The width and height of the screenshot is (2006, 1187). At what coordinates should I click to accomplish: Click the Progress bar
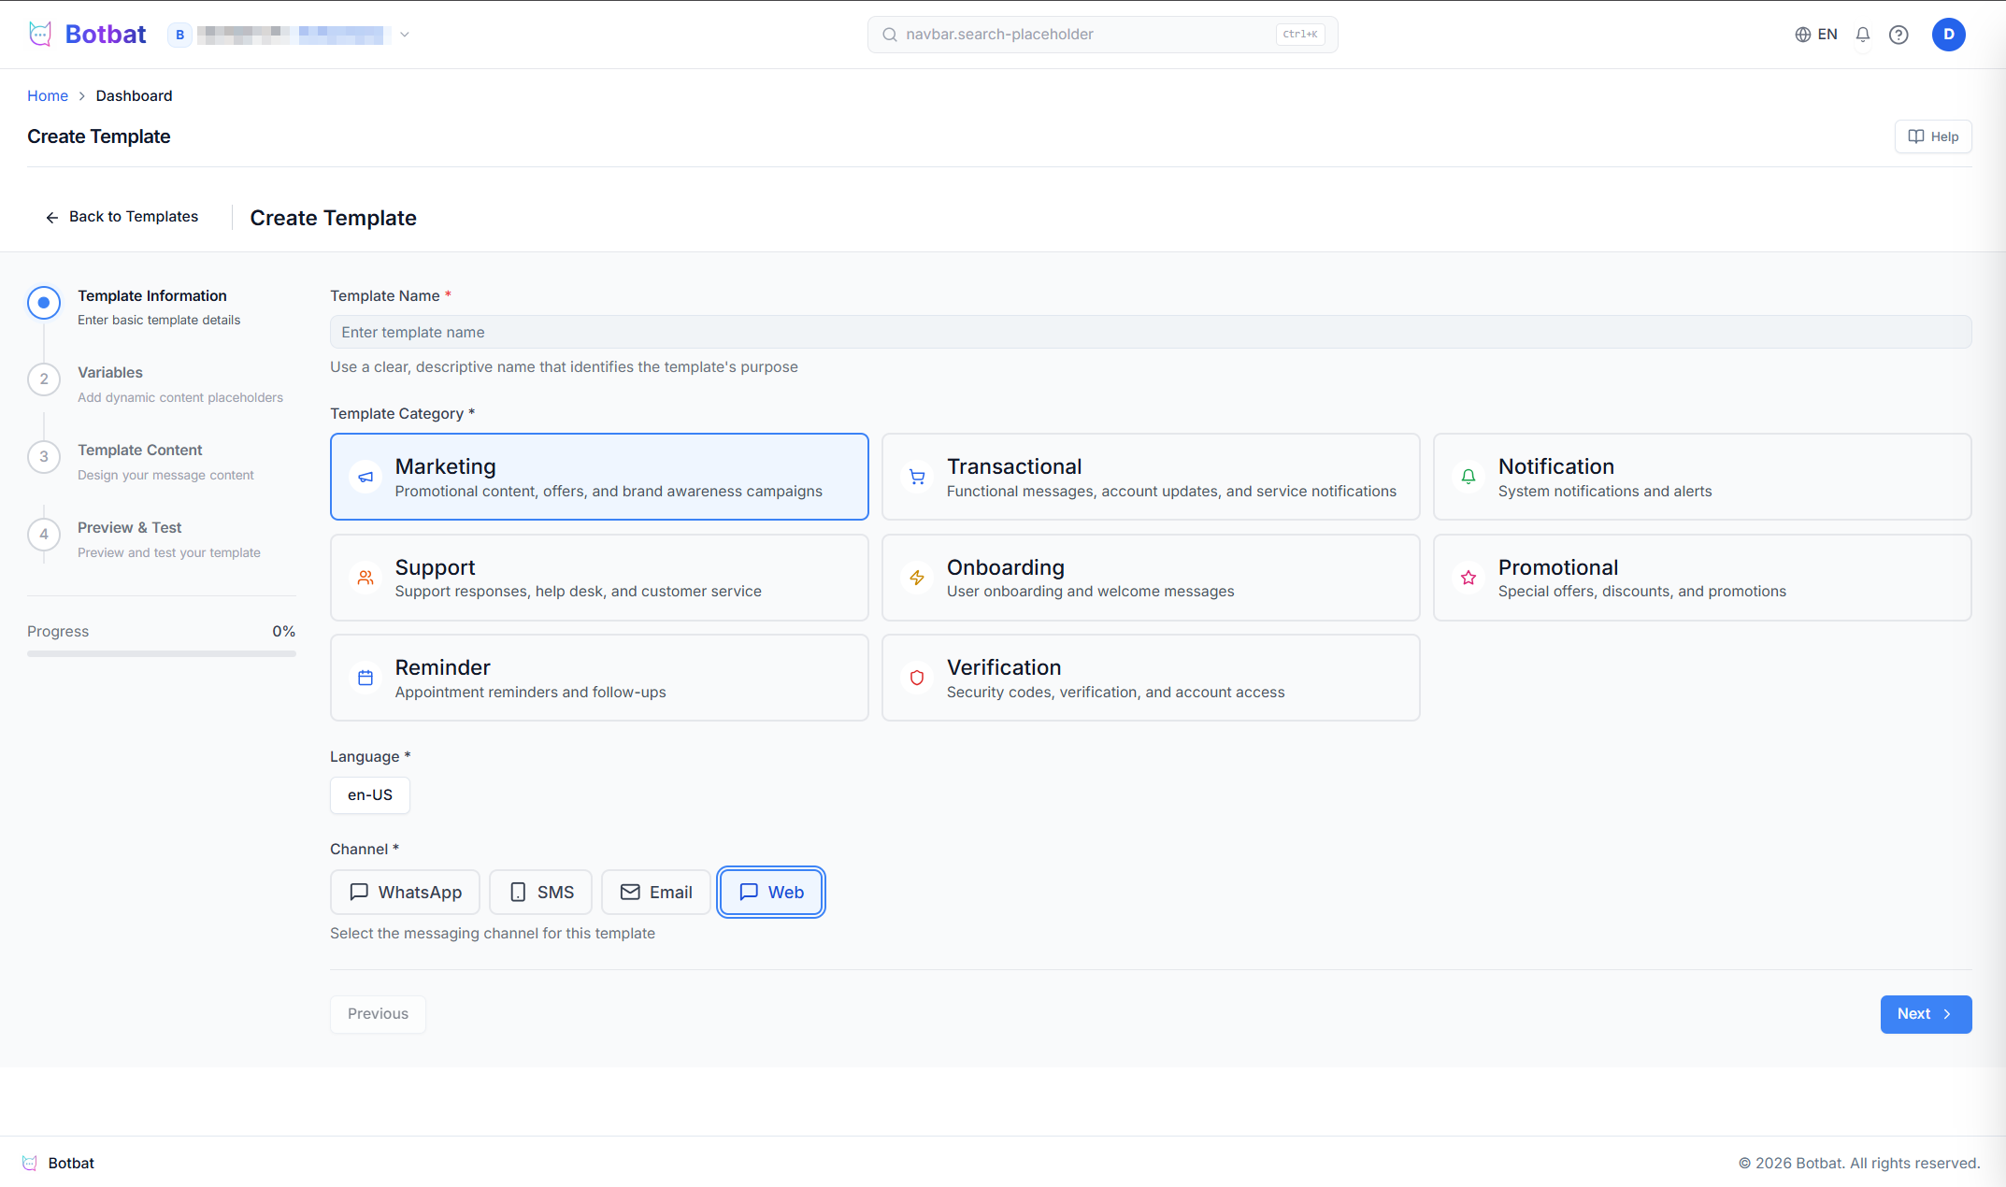point(162,653)
